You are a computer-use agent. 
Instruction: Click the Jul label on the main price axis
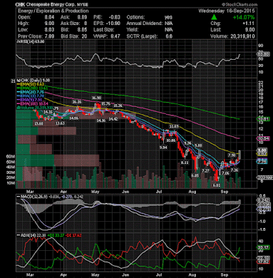click(x=159, y=192)
